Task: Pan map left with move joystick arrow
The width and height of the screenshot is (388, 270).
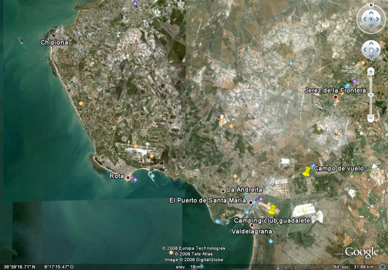Action: click(365, 50)
